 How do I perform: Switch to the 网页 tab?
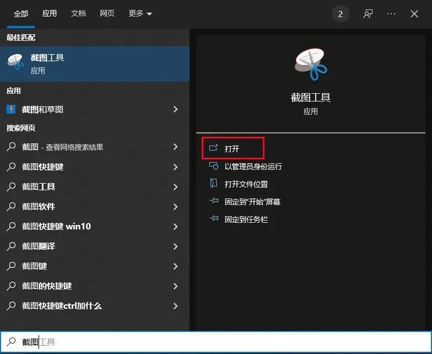(107, 13)
